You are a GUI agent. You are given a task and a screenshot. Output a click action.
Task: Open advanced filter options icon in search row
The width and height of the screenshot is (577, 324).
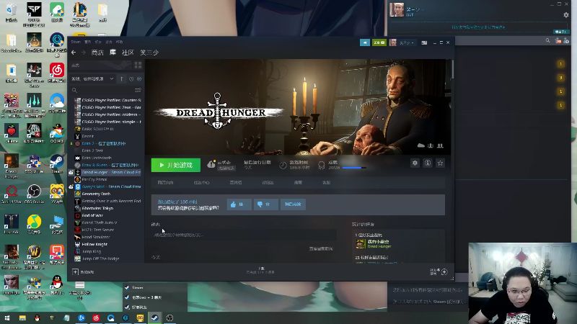pyautogui.click(x=138, y=90)
